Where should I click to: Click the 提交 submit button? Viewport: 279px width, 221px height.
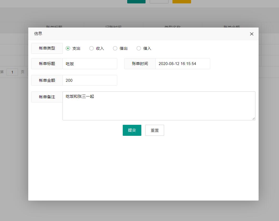(x=132, y=130)
